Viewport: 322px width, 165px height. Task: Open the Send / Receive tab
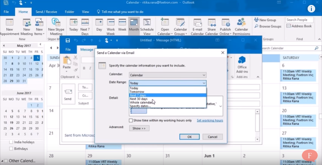coord(47,12)
